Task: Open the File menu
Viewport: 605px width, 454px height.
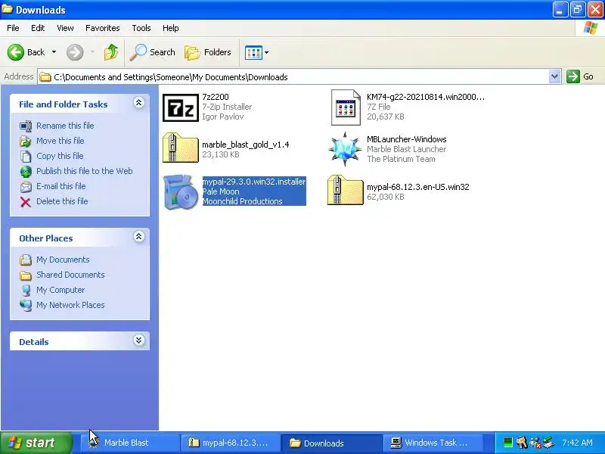Action: (x=13, y=28)
